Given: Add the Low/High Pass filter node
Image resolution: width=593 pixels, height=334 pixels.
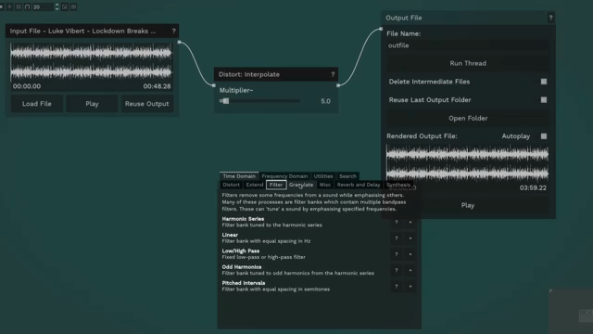Looking at the screenshot, I should [410, 254].
